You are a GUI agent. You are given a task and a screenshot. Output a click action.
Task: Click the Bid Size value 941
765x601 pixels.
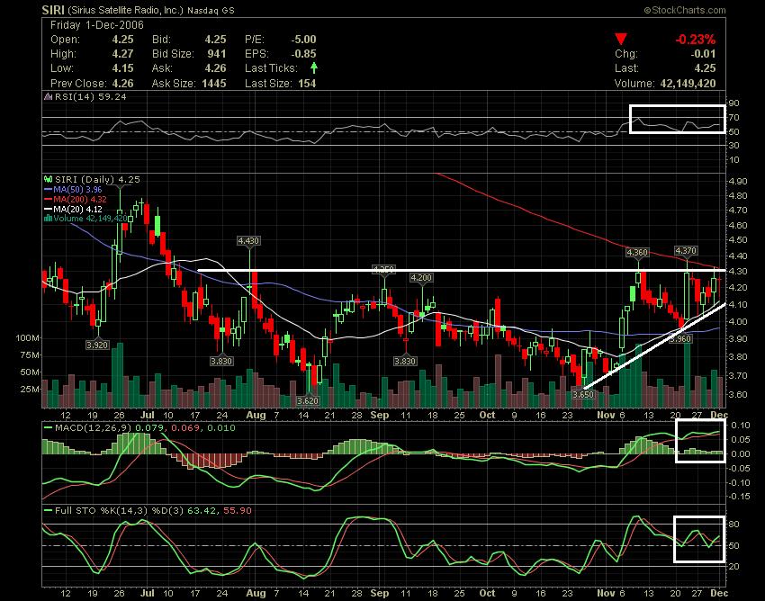point(217,54)
